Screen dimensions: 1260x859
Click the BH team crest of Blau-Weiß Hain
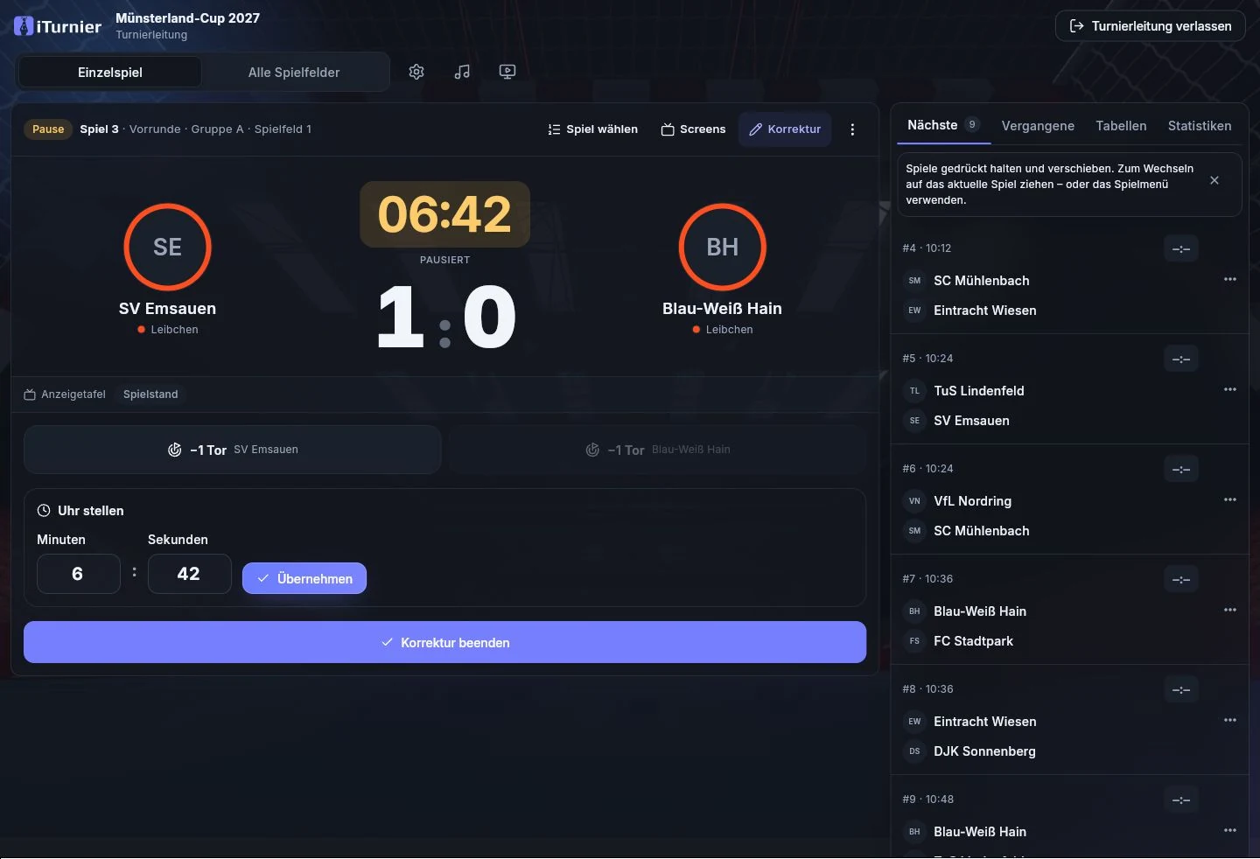[x=723, y=247]
